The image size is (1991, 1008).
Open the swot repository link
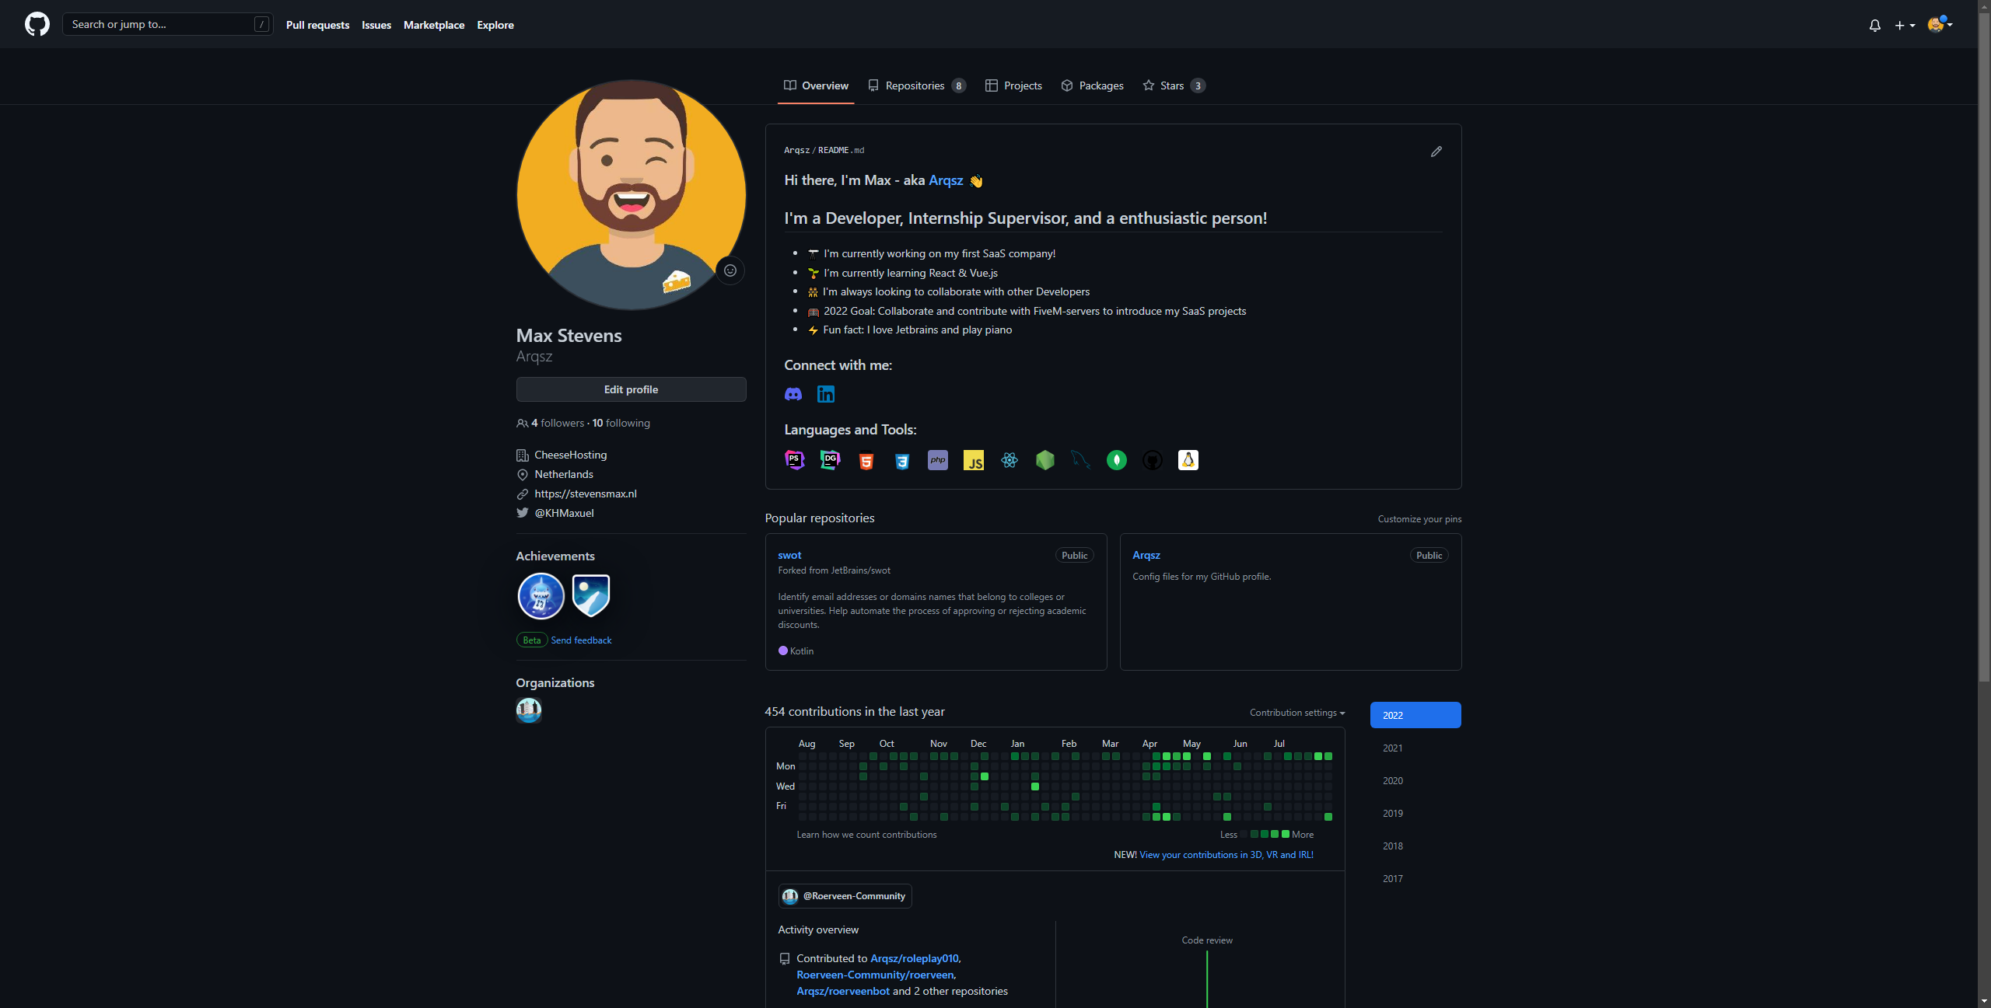point(789,555)
